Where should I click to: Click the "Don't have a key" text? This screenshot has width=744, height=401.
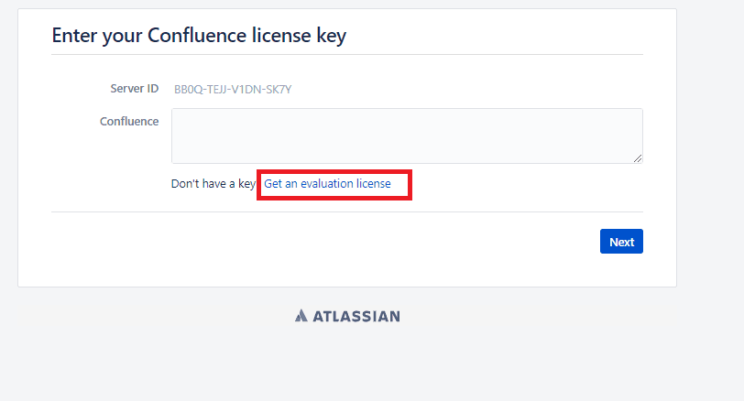213,184
